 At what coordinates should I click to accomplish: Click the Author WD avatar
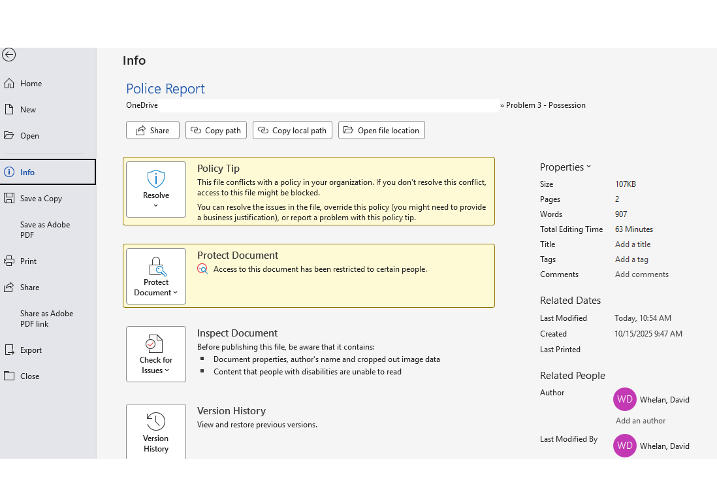tap(625, 399)
